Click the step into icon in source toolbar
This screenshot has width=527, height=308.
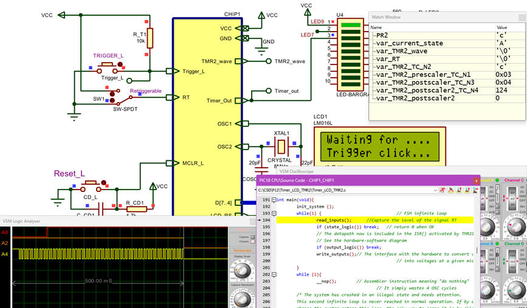(460, 190)
